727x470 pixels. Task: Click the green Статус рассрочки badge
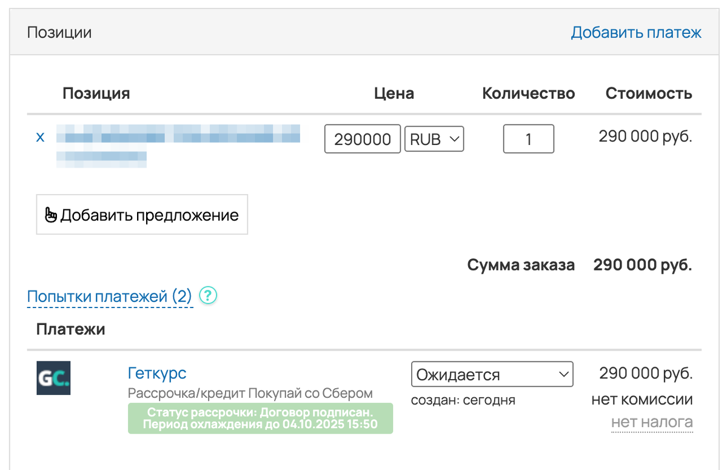coord(260,418)
